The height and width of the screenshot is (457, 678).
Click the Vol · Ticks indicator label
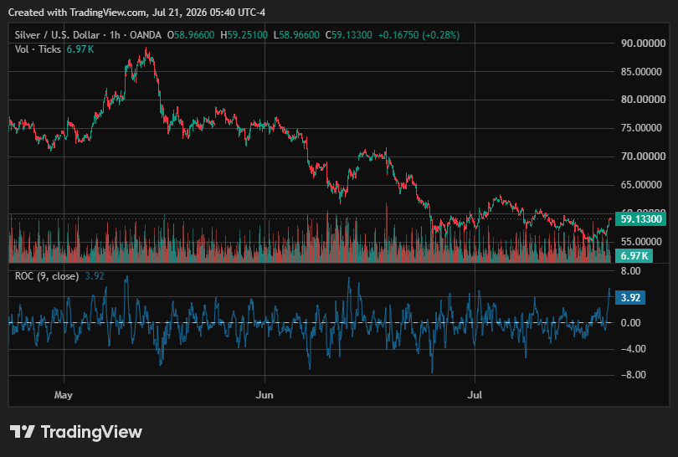point(38,49)
